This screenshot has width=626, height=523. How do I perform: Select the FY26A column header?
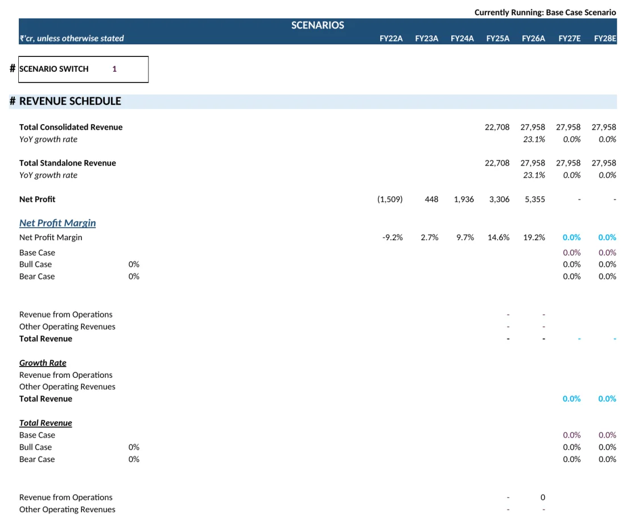[x=533, y=38]
